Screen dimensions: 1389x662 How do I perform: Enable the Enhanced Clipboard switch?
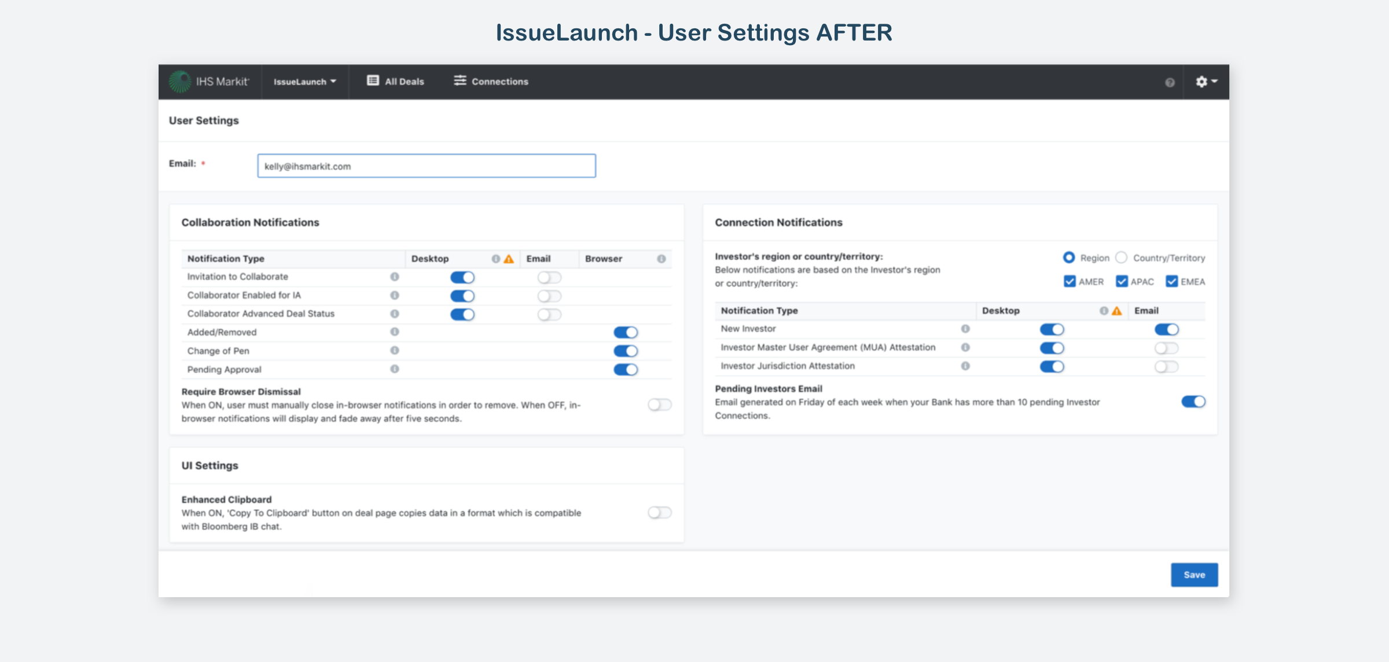[x=660, y=513]
